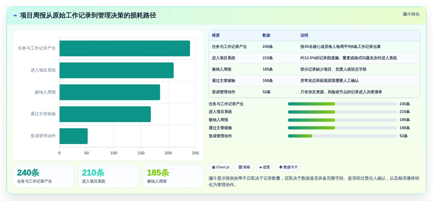The width and height of the screenshot is (433, 201).
Task: Click the lightning icon beside the title
Action: pos(15,16)
